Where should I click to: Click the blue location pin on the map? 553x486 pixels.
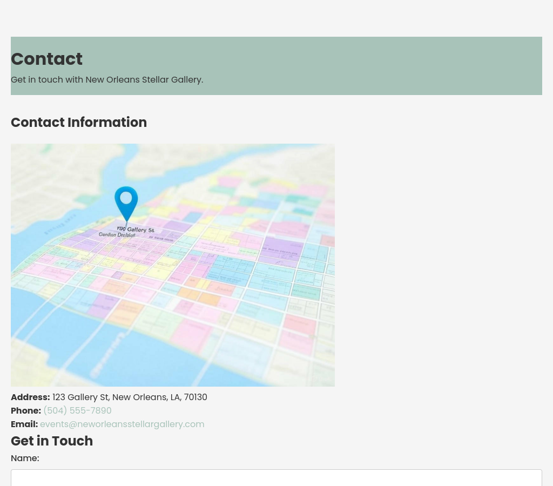(126, 201)
